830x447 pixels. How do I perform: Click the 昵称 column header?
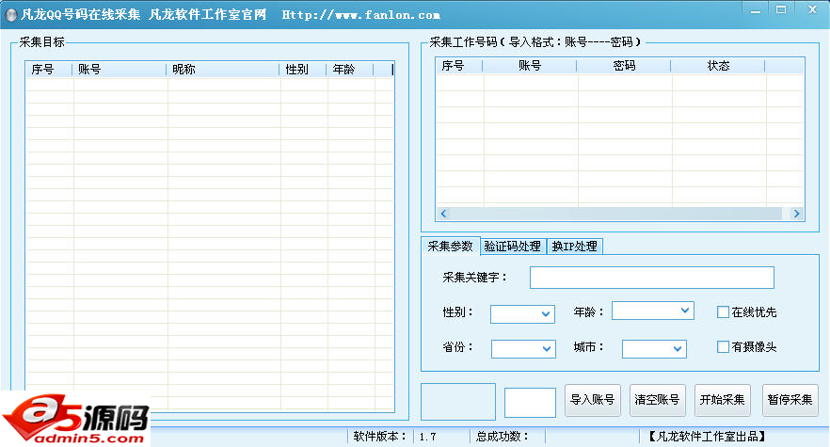click(223, 70)
